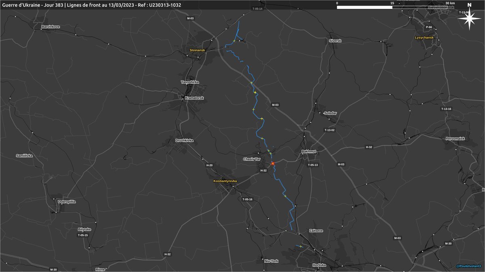Click the H-32 badge below Chasiv Yar
The width and height of the screenshot is (485, 272).
[x=263, y=170]
